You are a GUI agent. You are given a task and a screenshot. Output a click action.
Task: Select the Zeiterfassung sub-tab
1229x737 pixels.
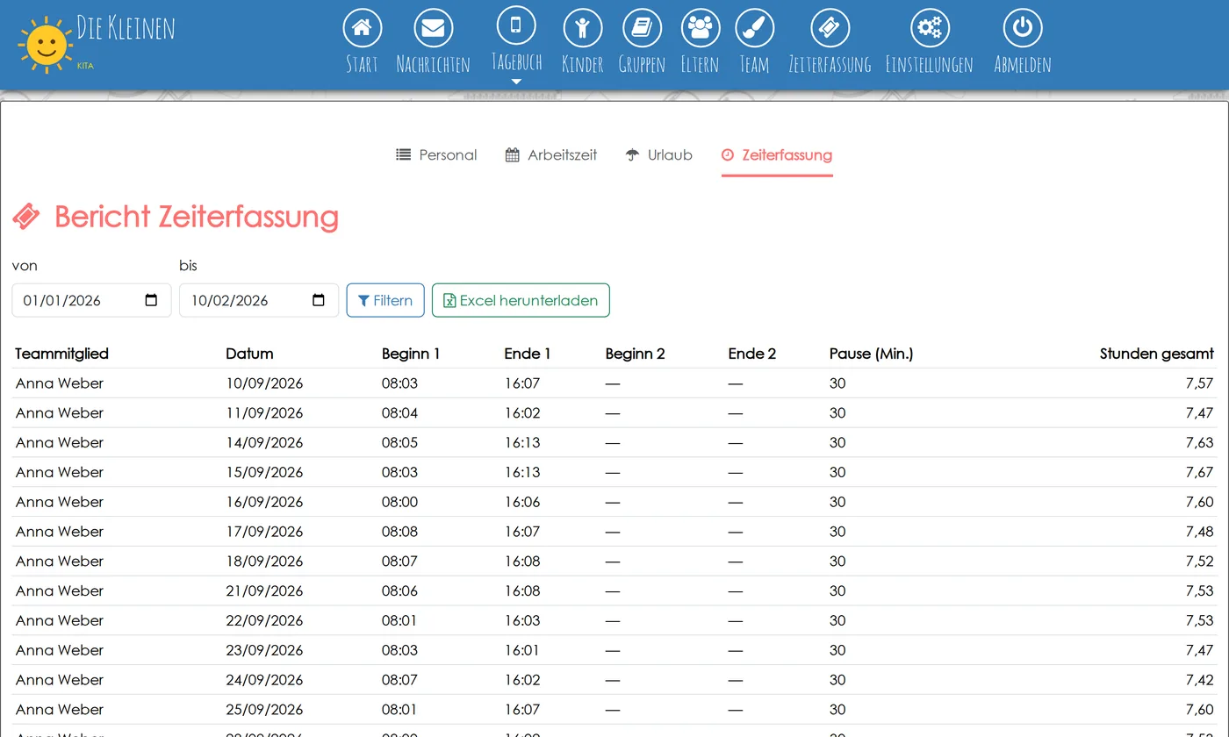click(777, 155)
